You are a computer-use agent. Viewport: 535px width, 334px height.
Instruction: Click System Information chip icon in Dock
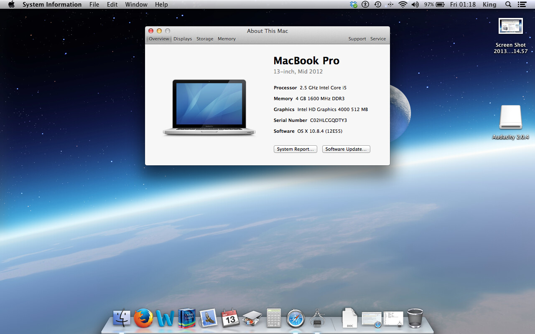pyautogui.click(x=317, y=319)
